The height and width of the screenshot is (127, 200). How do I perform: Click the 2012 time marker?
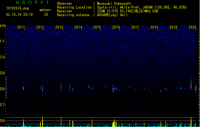point(40,27)
